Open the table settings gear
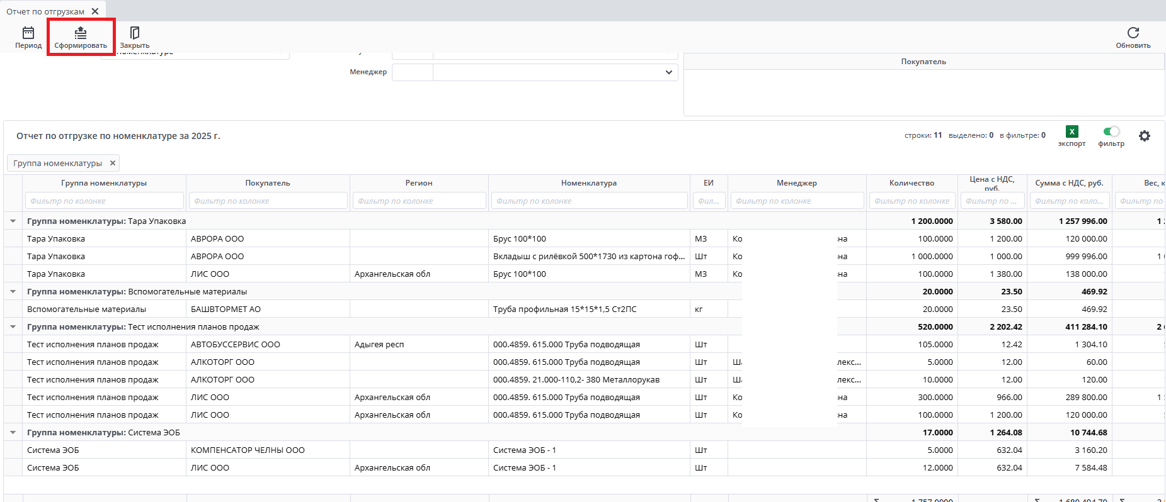This screenshot has height=502, width=1166. 1145,136
